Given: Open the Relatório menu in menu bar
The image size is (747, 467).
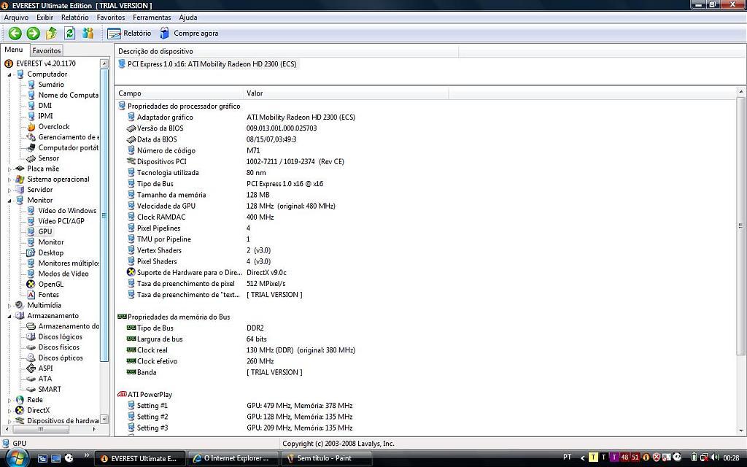Looking at the screenshot, I should pos(75,18).
